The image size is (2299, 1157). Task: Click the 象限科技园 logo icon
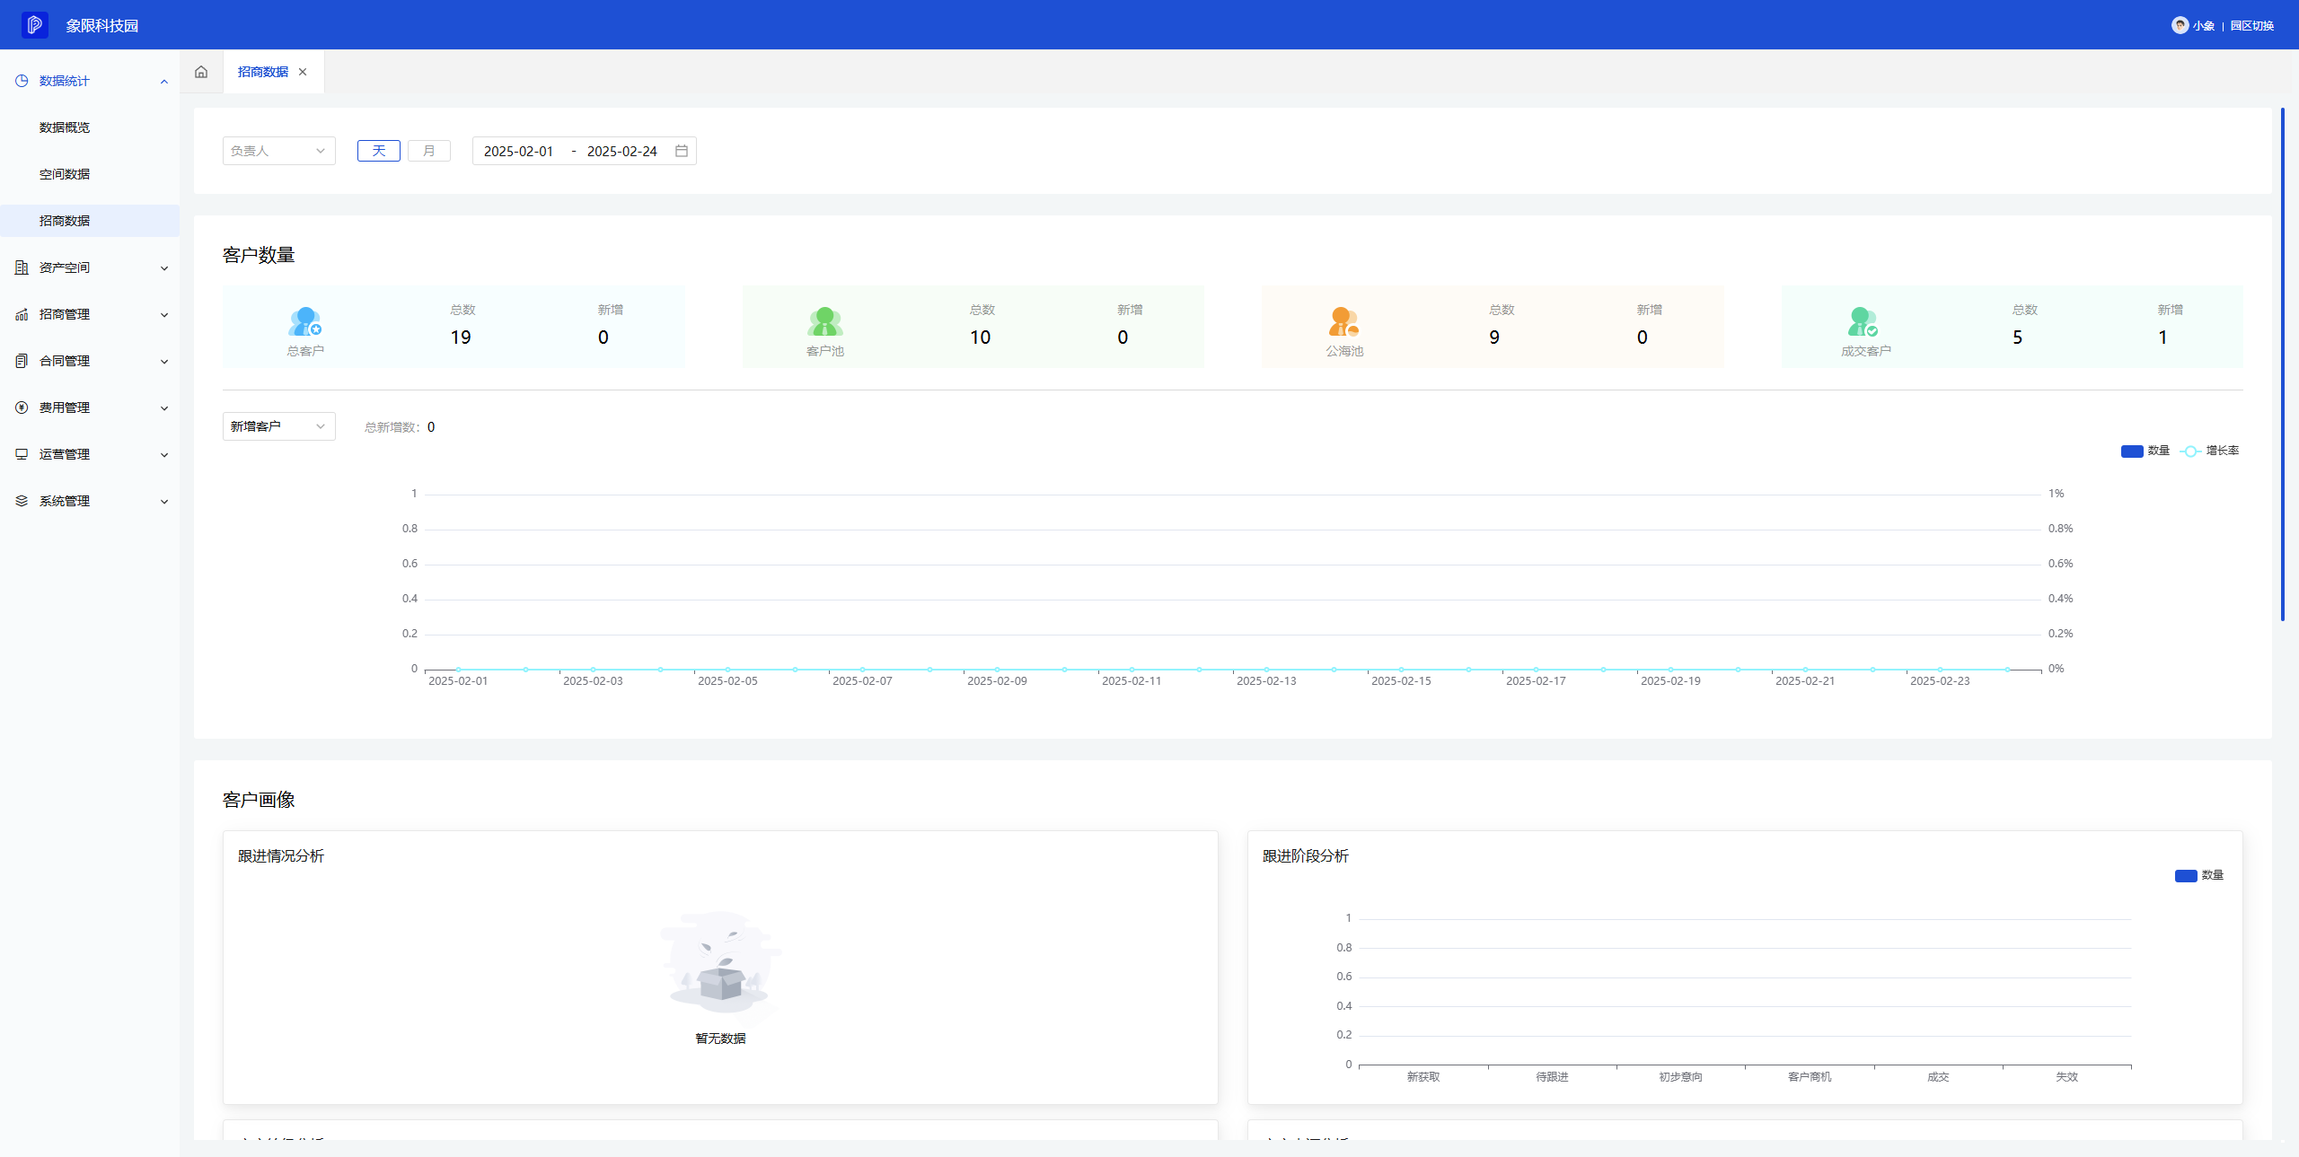pyautogui.click(x=35, y=25)
